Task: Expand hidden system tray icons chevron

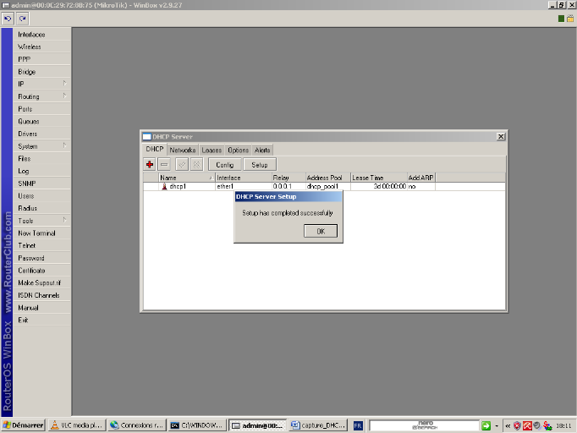Action: click(508, 425)
